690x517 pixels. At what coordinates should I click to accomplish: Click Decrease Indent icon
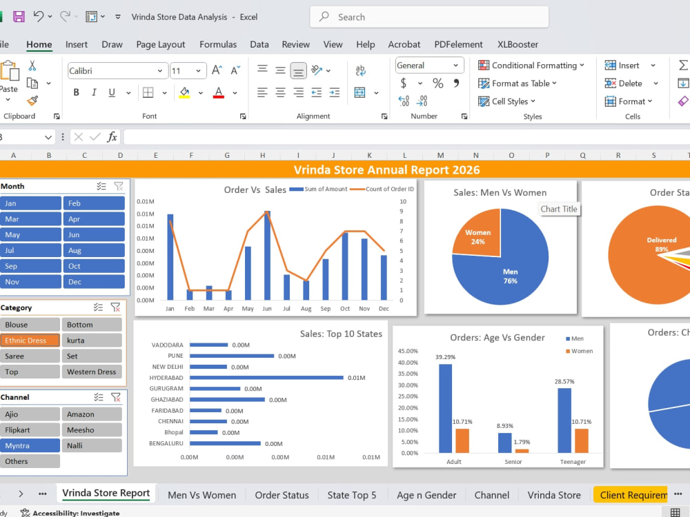pos(317,92)
